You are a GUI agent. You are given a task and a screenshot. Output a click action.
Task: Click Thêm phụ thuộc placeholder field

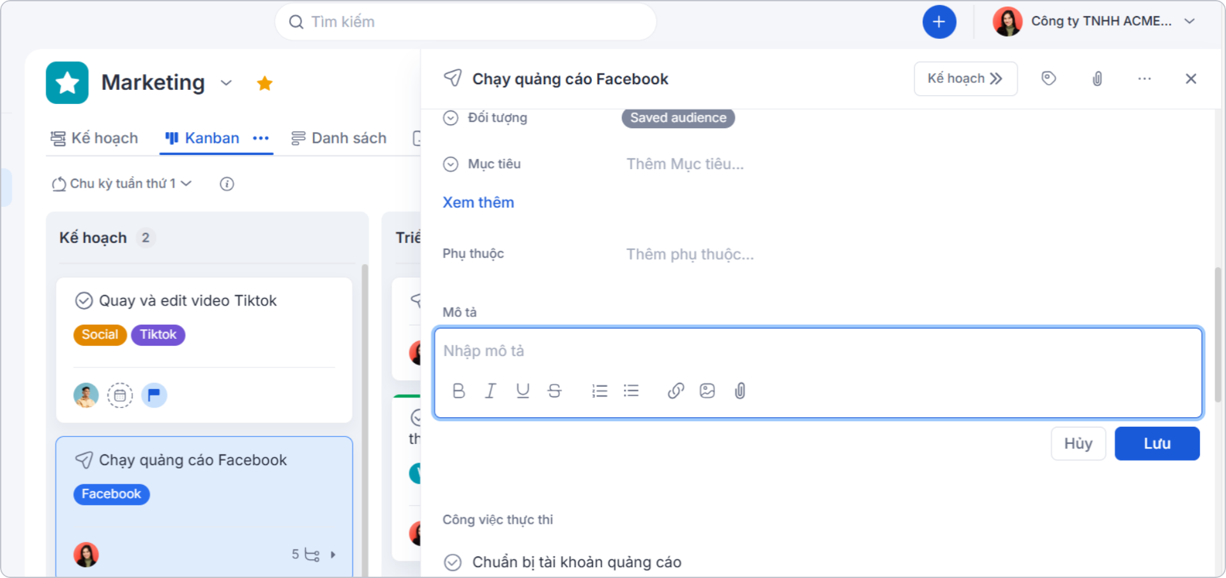pyautogui.click(x=690, y=254)
